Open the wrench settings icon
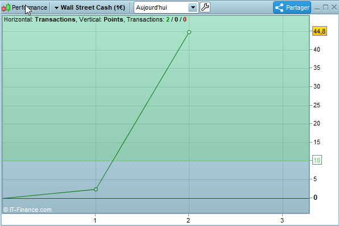339x226 pixels. click(205, 7)
